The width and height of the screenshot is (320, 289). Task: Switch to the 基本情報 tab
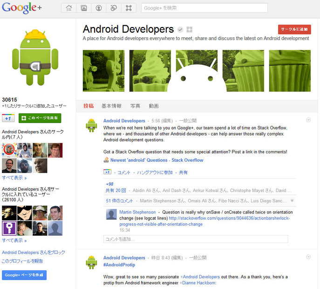(111, 106)
